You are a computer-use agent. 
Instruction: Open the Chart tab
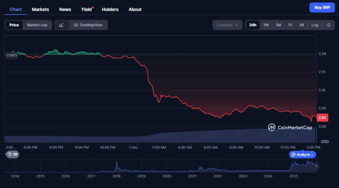(x=16, y=10)
